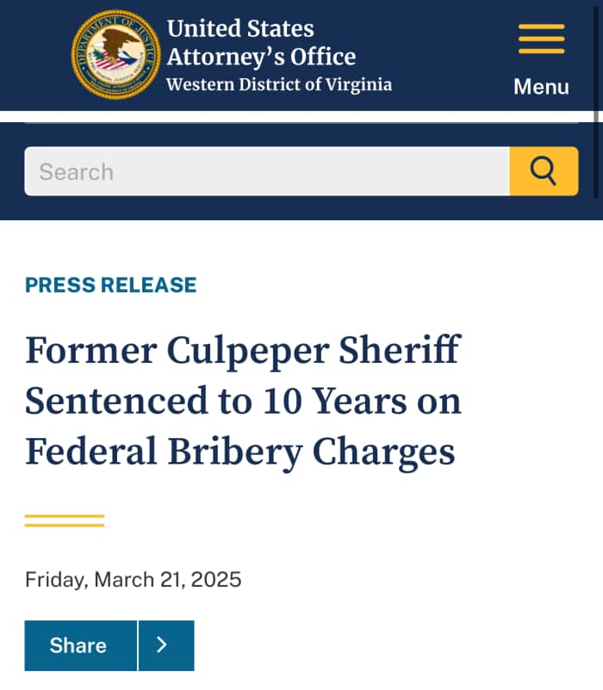Select the PRESS RELEASE category label
The width and height of the screenshot is (603, 690).
tap(110, 285)
